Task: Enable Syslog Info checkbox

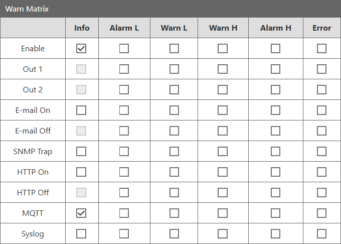Action: [81, 234]
